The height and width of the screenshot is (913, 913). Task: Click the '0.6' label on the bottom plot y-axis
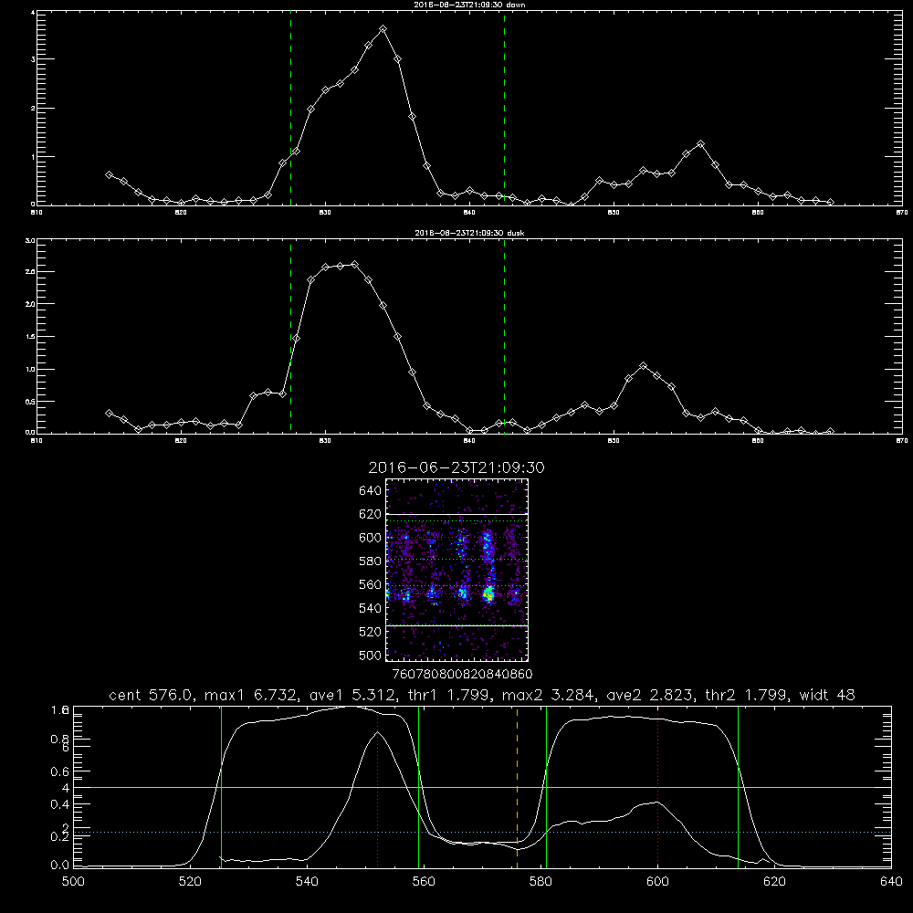pos(60,771)
